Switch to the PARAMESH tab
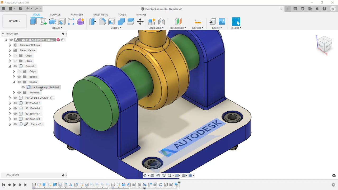 coord(77,15)
